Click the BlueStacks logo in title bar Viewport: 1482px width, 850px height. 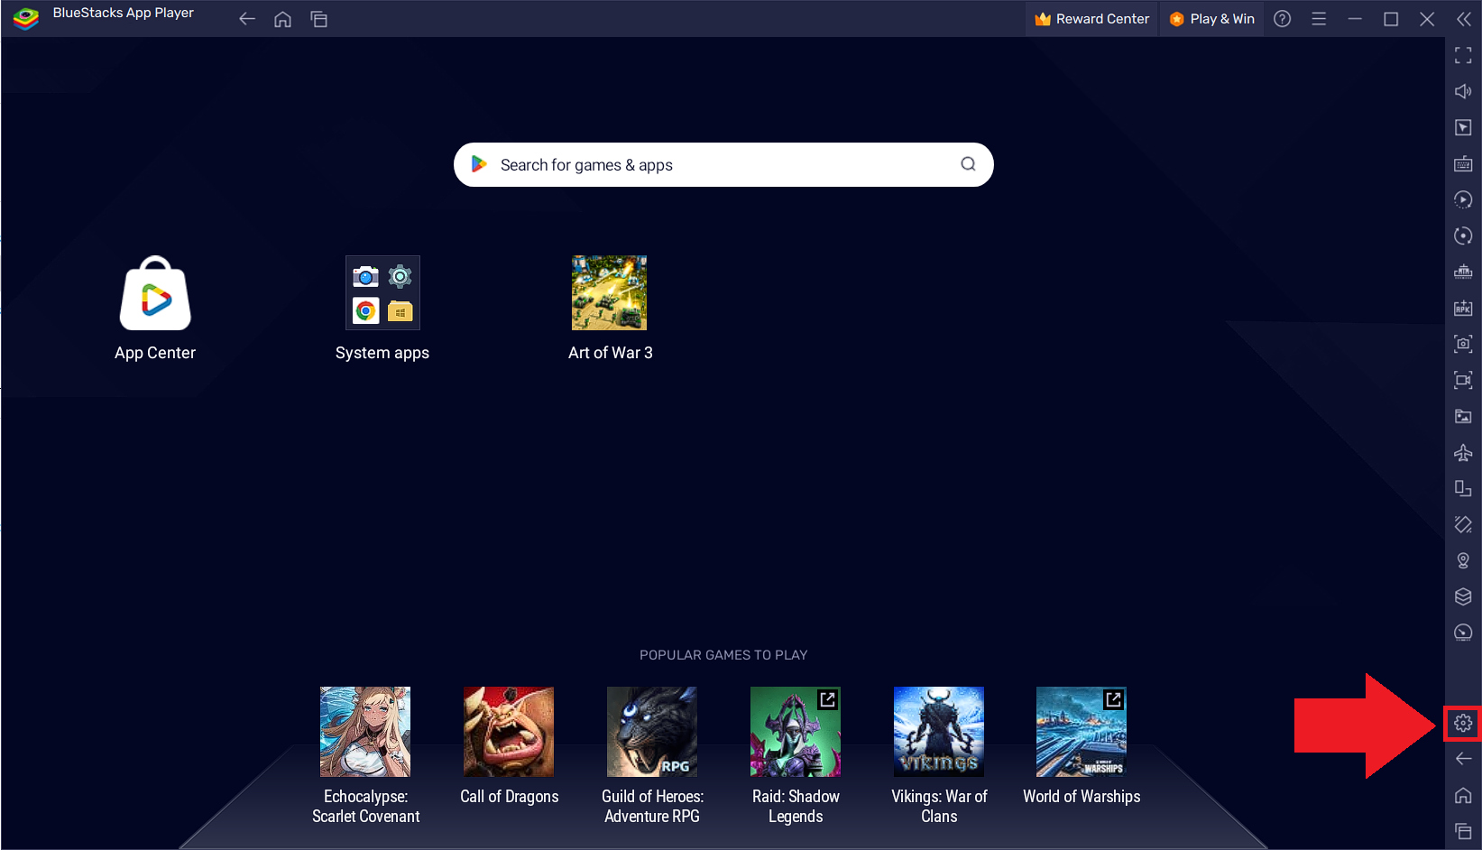26,18
